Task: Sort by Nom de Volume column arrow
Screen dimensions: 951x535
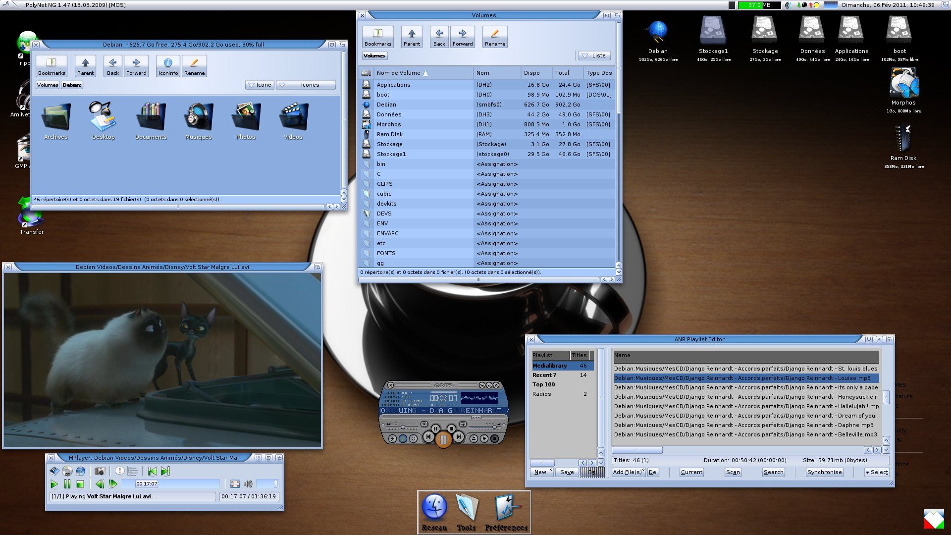Action: [x=426, y=73]
